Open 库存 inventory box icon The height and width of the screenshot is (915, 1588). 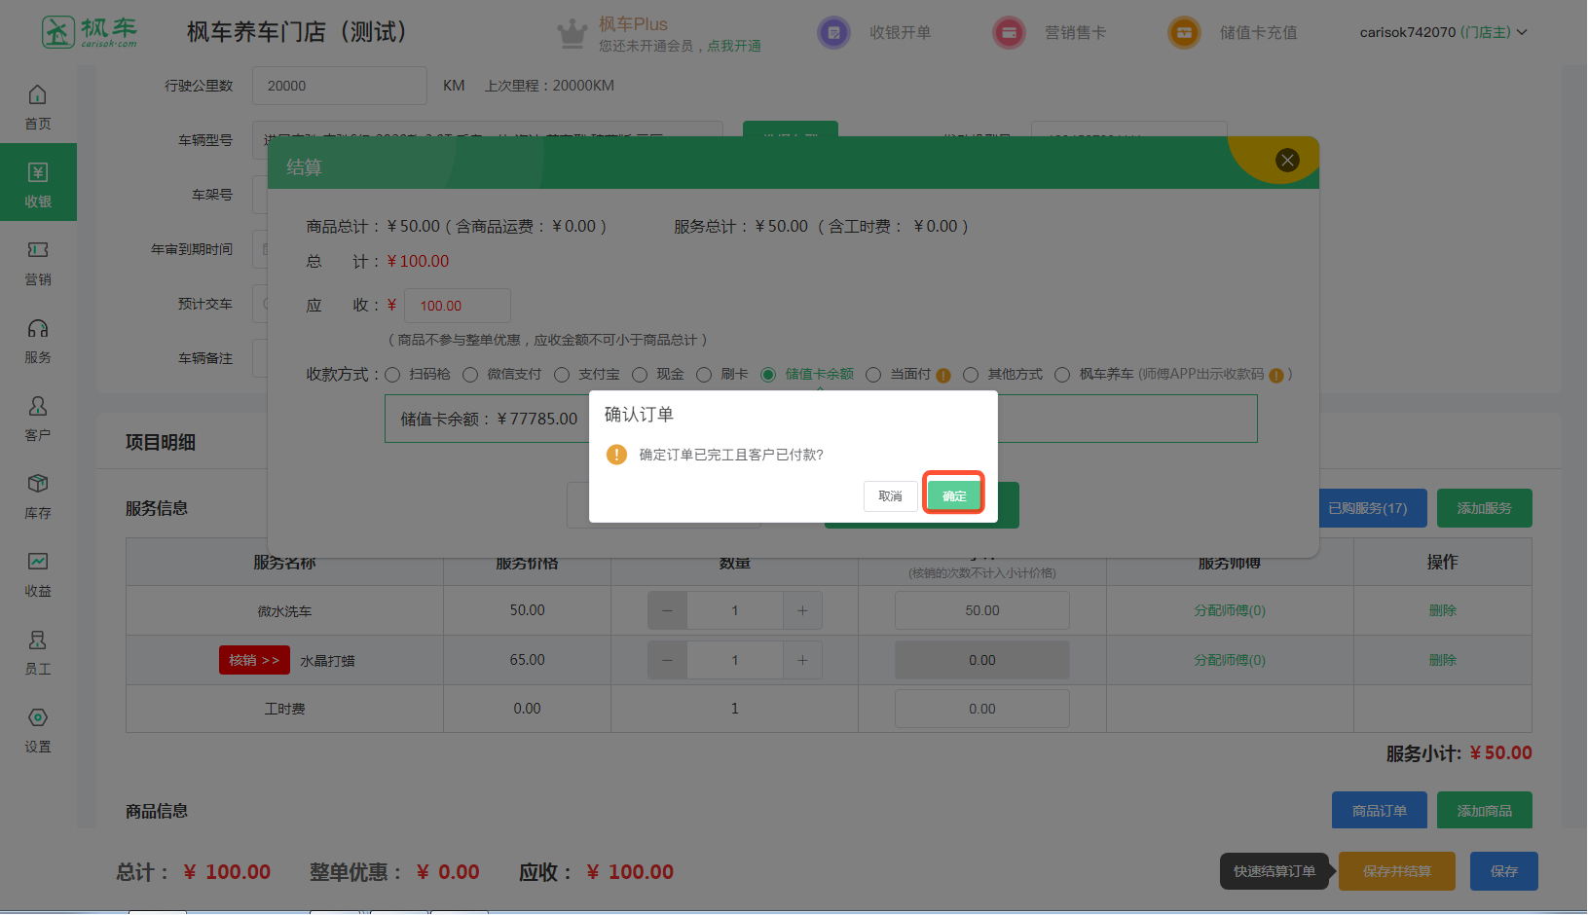38,495
